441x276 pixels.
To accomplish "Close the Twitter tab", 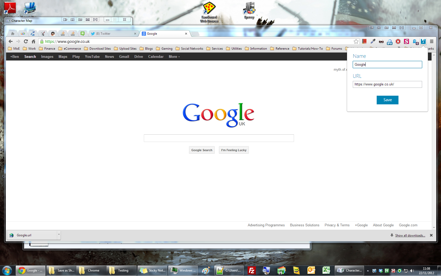I will tap(135, 34).
